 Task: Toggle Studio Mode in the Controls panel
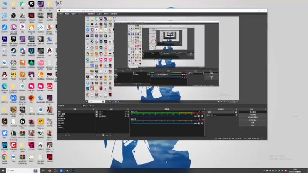253,120
